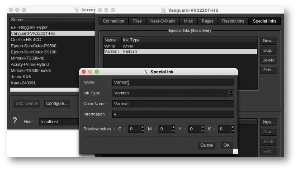Decrease the K preview color value
Screen dimensions: 298x171
point(232,131)
